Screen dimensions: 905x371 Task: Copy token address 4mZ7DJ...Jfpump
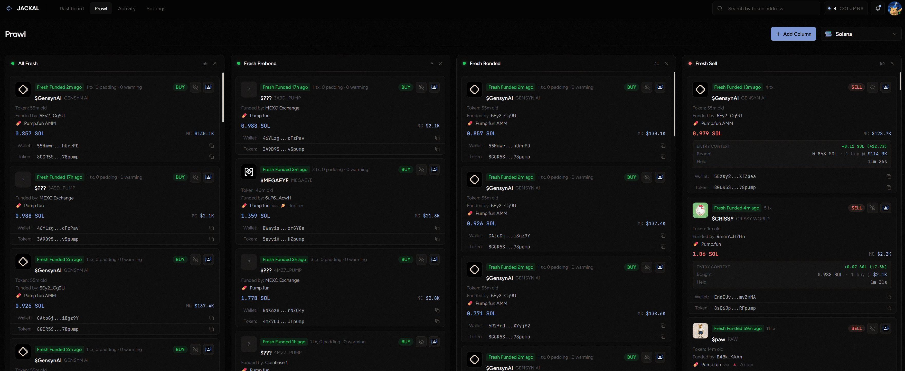click(x=437, y=321)
